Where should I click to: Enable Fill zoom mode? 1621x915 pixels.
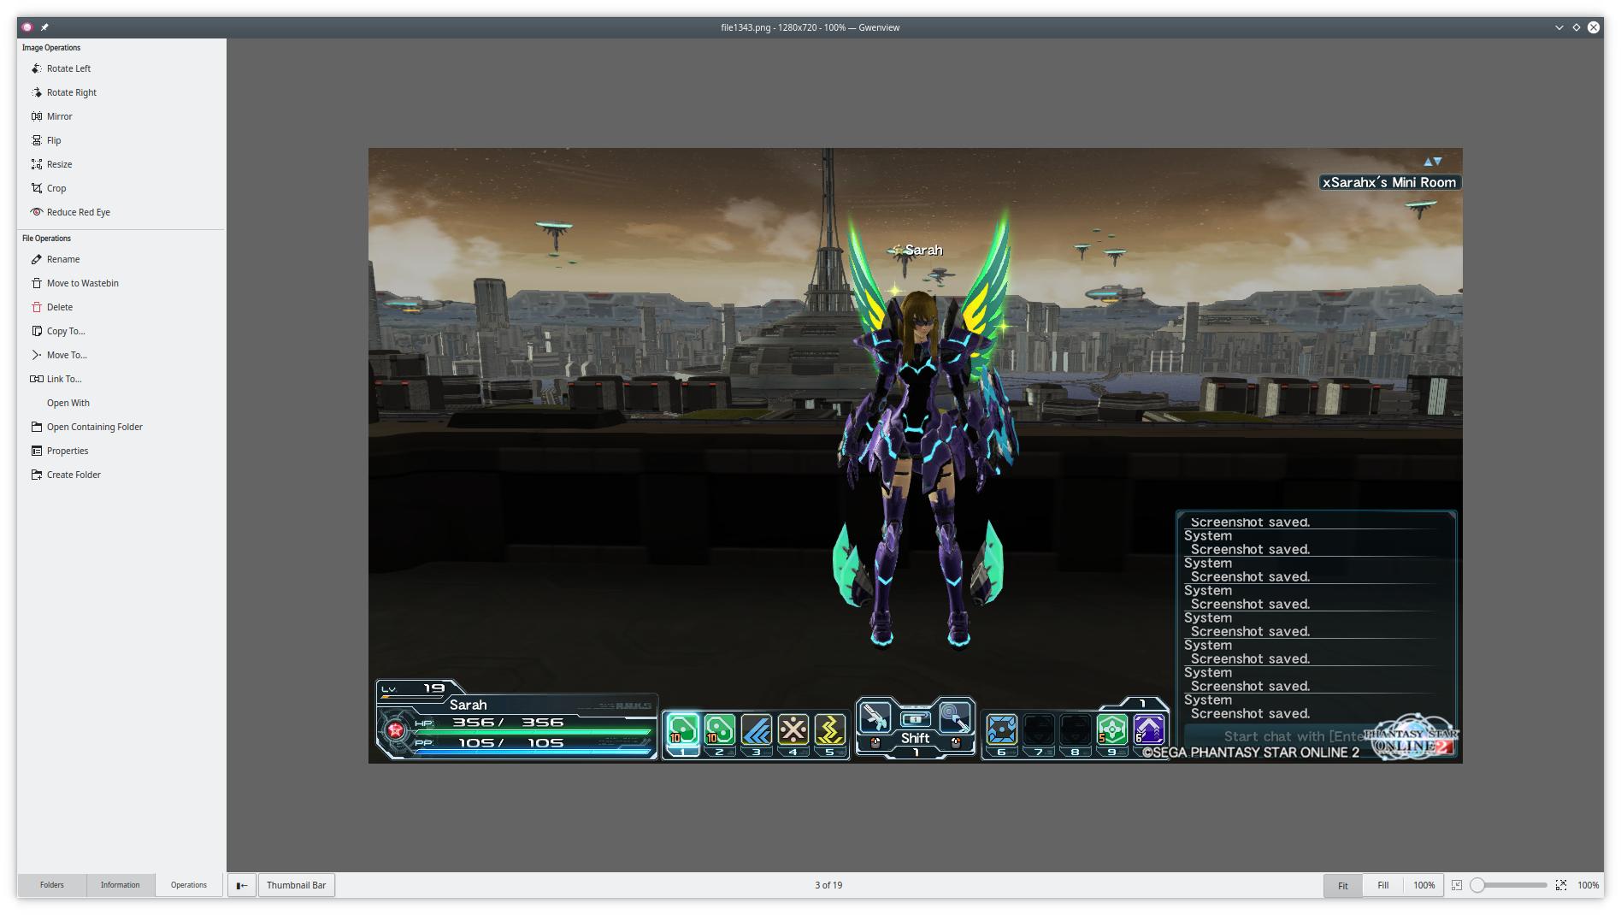pos(1382,885)
